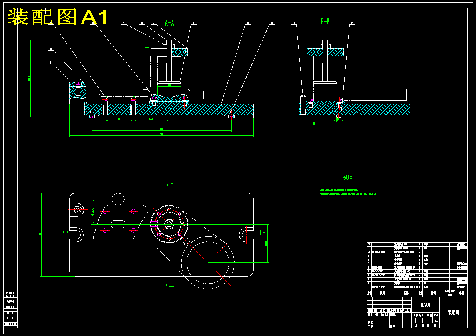Click the "名称" parts list column header
Image resolution: width=476 pixels, height=336 pixels.
pos(406,293)
